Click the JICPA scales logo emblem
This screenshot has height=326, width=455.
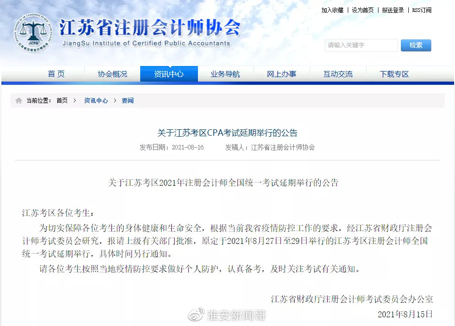click(x=33, y=33)
